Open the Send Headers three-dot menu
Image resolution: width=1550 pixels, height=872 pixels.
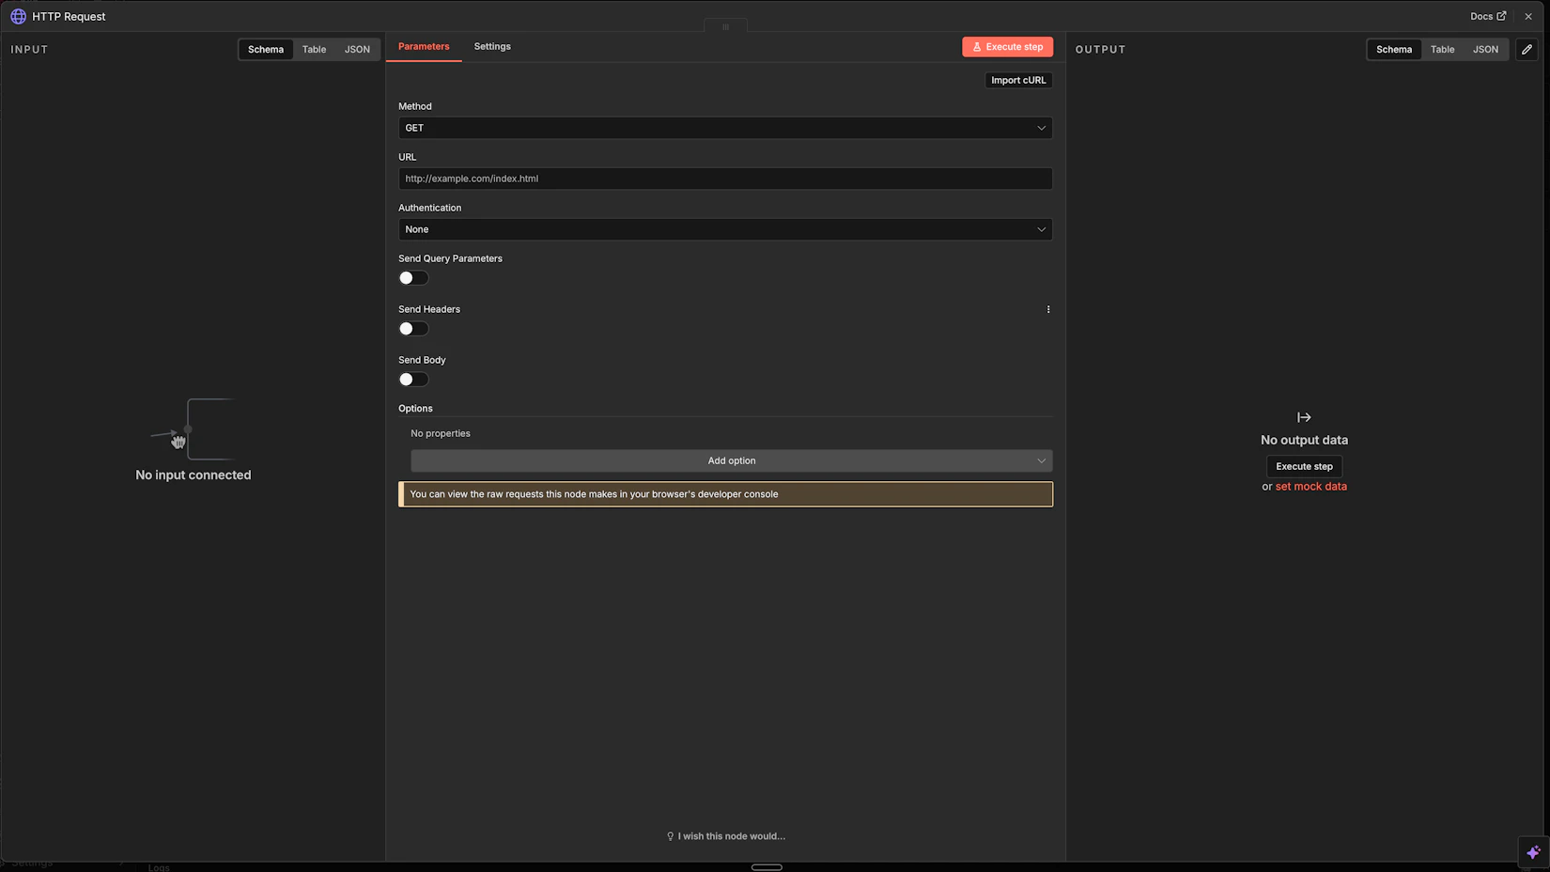point(1048,309)
